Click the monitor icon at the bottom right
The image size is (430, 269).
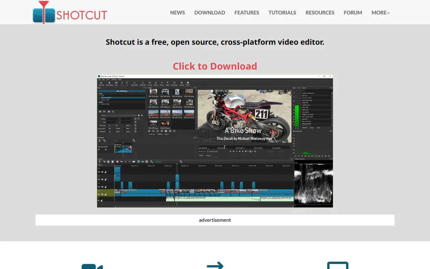click(338, 265)
